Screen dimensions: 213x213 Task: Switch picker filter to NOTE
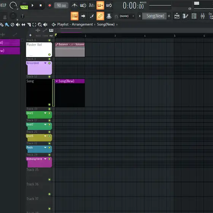tap(38, 36)
